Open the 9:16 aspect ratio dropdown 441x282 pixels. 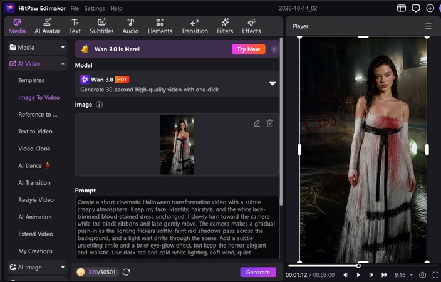[403, 274]
